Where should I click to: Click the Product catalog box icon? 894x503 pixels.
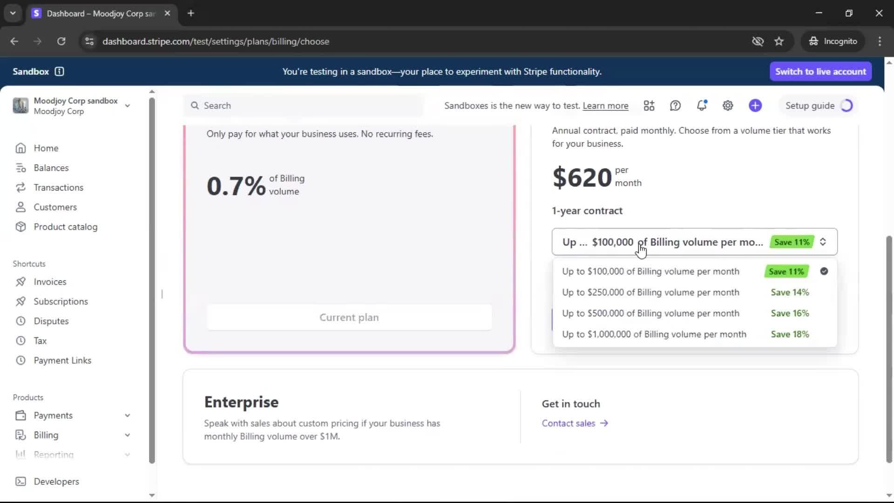click(20, 227)
